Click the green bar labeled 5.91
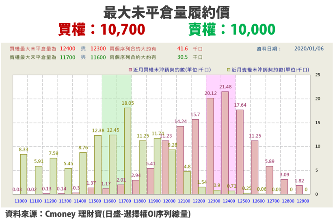The width and height of the screenshot is (333, 224). tap(39, 180)
